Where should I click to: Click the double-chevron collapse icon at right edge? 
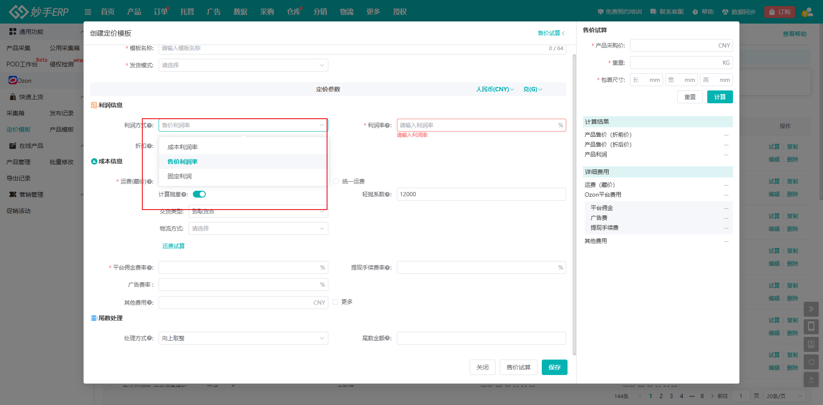(811, 309)
